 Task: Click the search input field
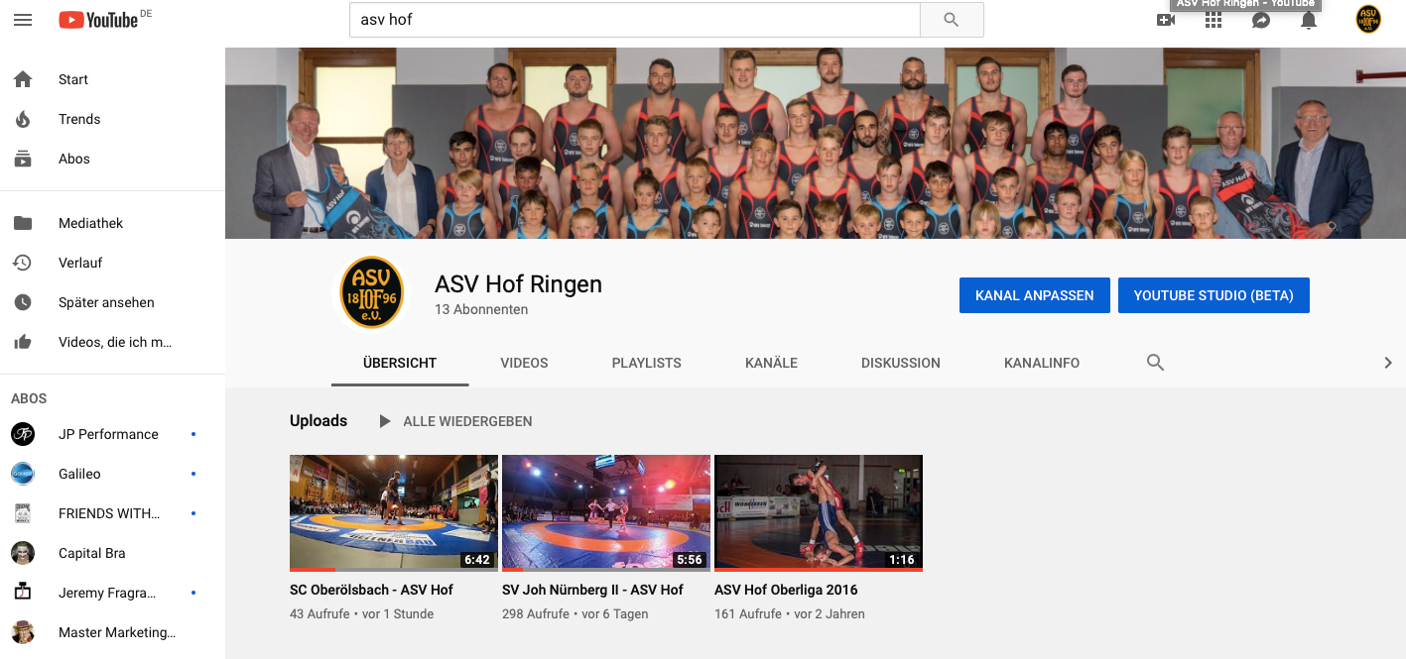pyautogui.click(x=635, y=20)
